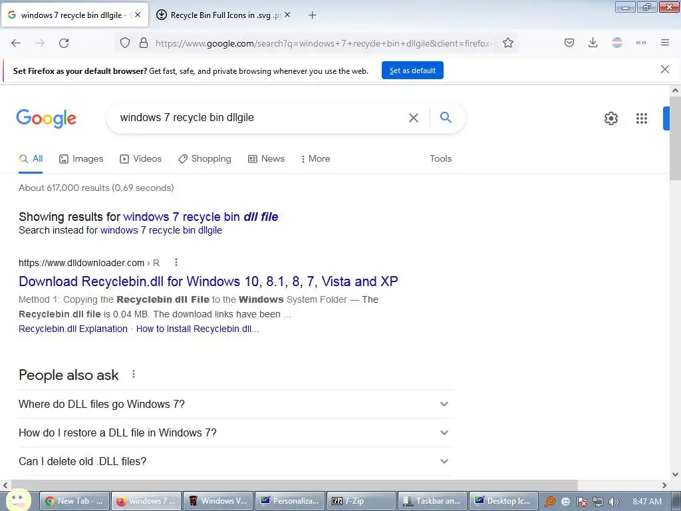Viewport: 681px width, 511px height.
Task: Close the 'windows 7 recycle bin dllgile' tab
Action: (x=138, y=15)
